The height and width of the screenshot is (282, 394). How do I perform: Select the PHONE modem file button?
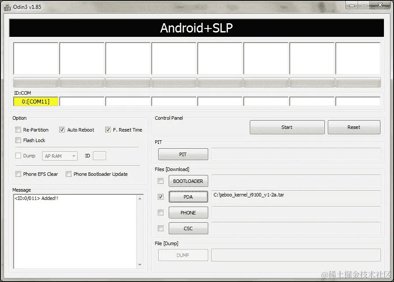(x=188, y=212)
